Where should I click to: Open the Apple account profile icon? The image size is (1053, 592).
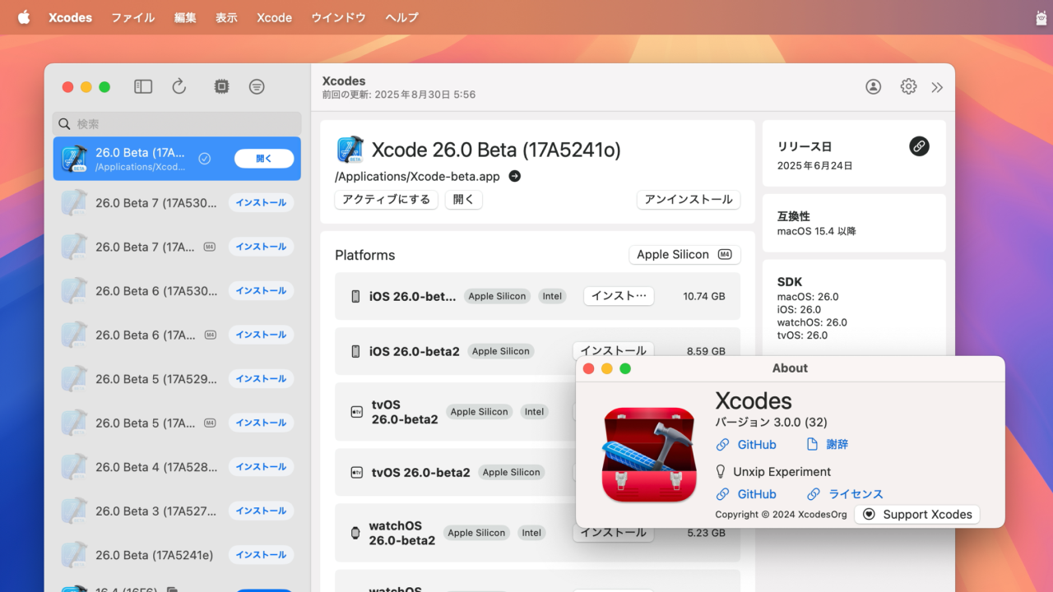coord(873,86)
